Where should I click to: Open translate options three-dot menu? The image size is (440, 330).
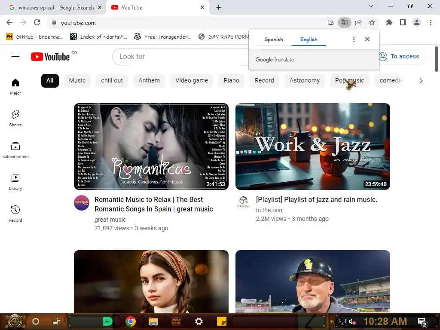pyautogui.click(x=354, y=39)
